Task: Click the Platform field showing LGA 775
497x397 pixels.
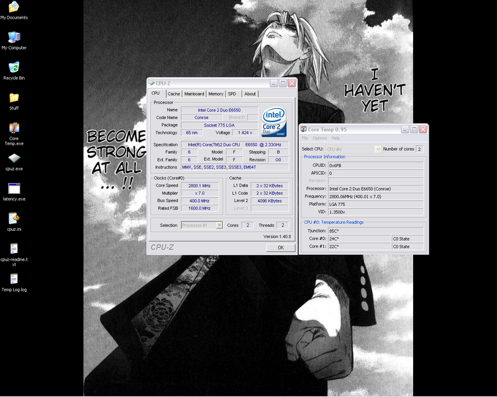Action: pyautogui.click(x=376, y=204)
